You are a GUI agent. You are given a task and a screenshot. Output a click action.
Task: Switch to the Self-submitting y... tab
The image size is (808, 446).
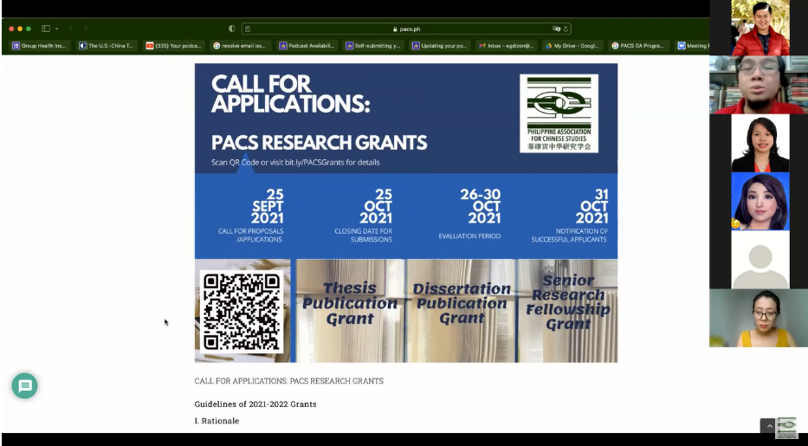373,46
